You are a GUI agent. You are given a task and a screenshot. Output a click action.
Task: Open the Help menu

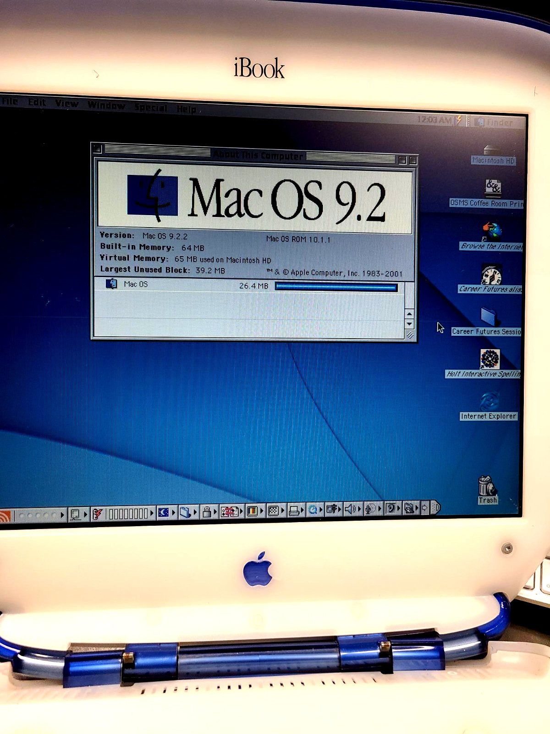coord(187,109)
